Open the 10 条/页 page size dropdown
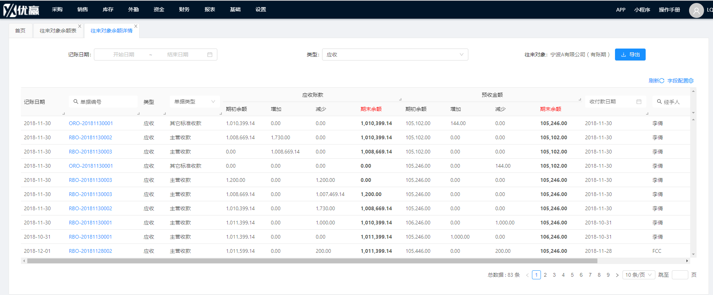713x295 pixels. (639, 275)
